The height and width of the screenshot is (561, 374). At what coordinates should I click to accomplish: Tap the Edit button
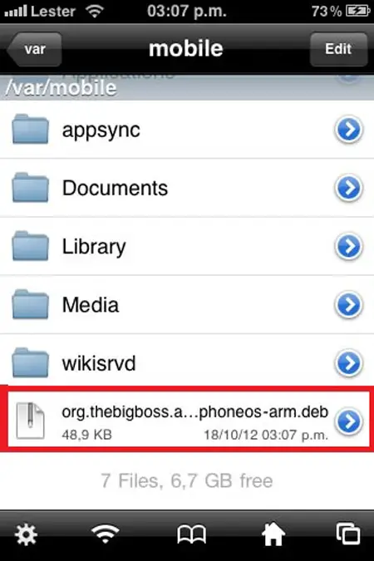[x=338, y=49]
